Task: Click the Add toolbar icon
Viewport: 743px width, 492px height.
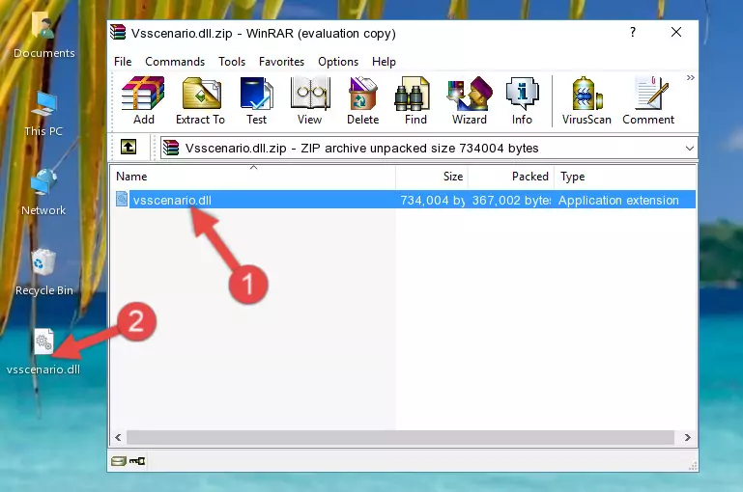Action: point(143,100)
